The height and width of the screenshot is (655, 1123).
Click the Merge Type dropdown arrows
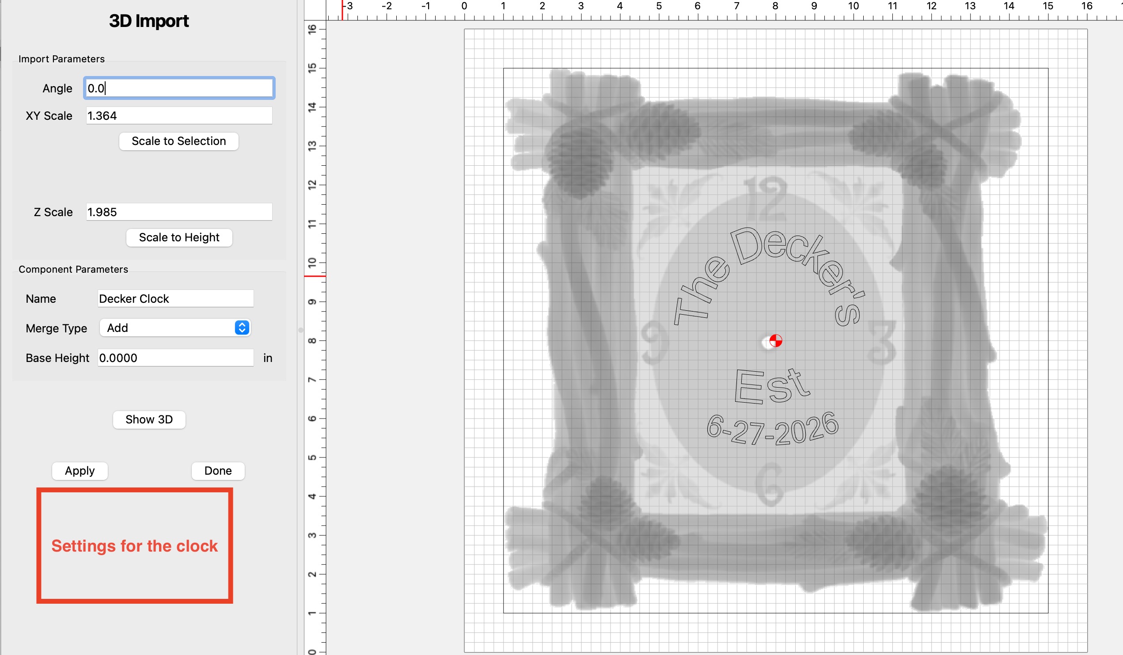pos(242,328)
